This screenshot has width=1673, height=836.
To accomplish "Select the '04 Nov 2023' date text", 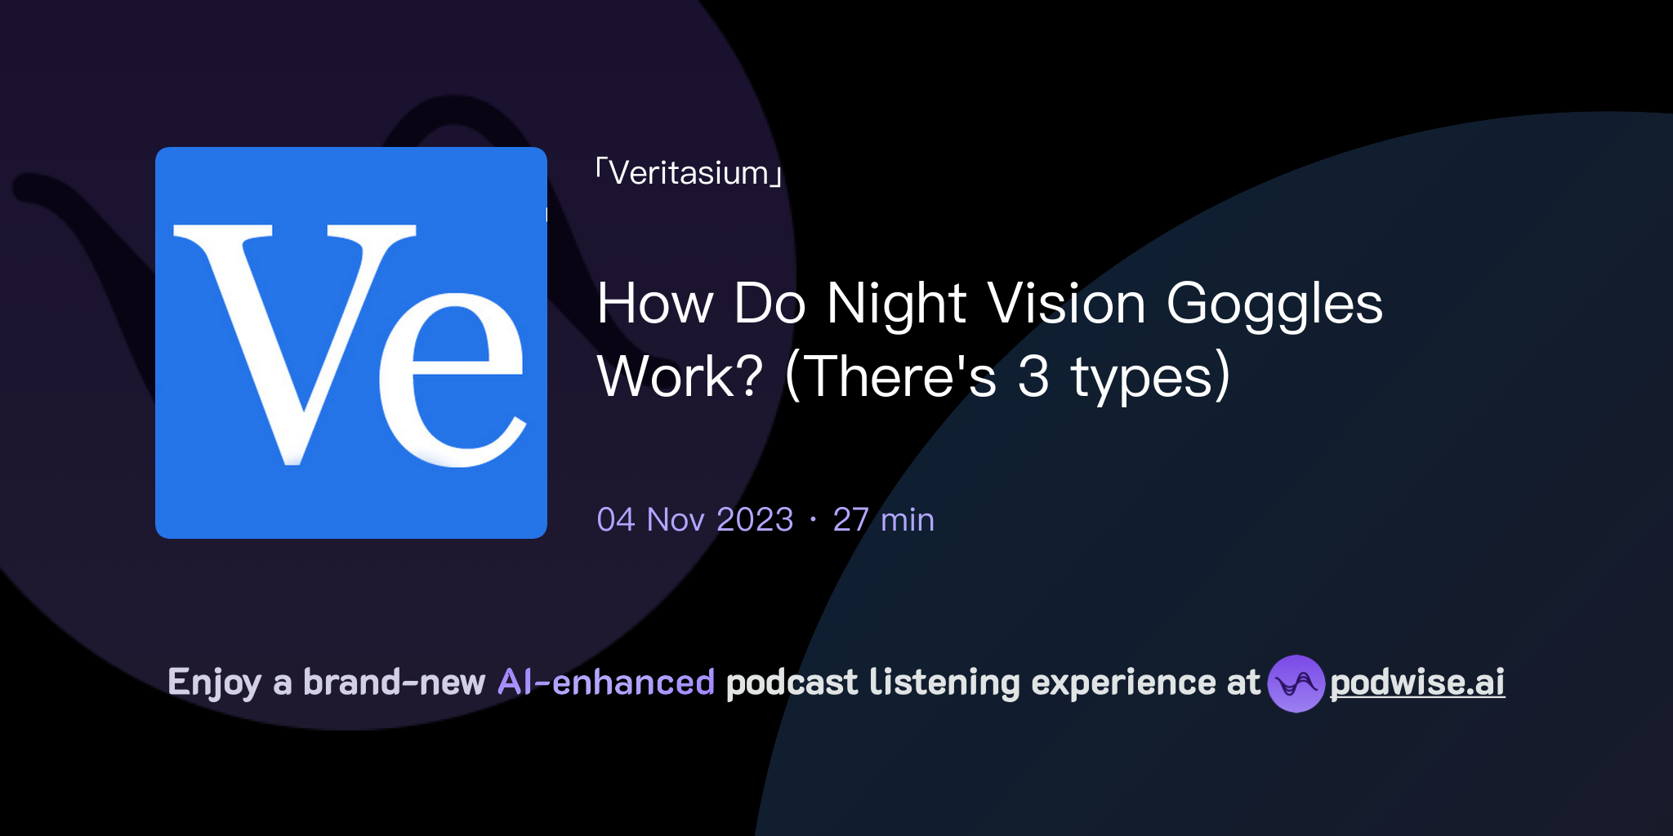I will pos(694,519).
